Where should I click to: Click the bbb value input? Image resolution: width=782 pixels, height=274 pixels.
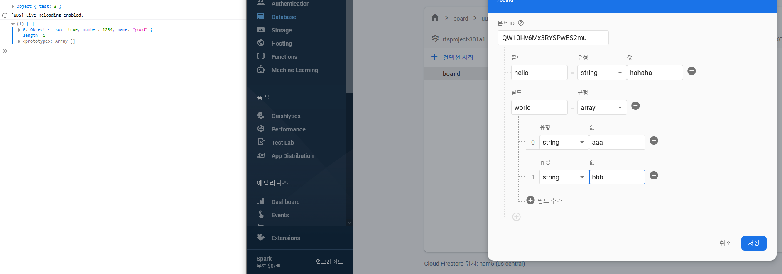tap(617, 177)
